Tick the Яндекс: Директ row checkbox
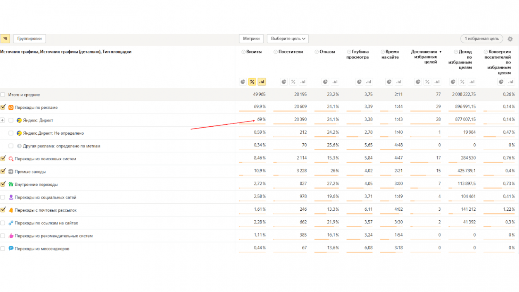Screen dimensions: 519x292 tap(11, 120)
